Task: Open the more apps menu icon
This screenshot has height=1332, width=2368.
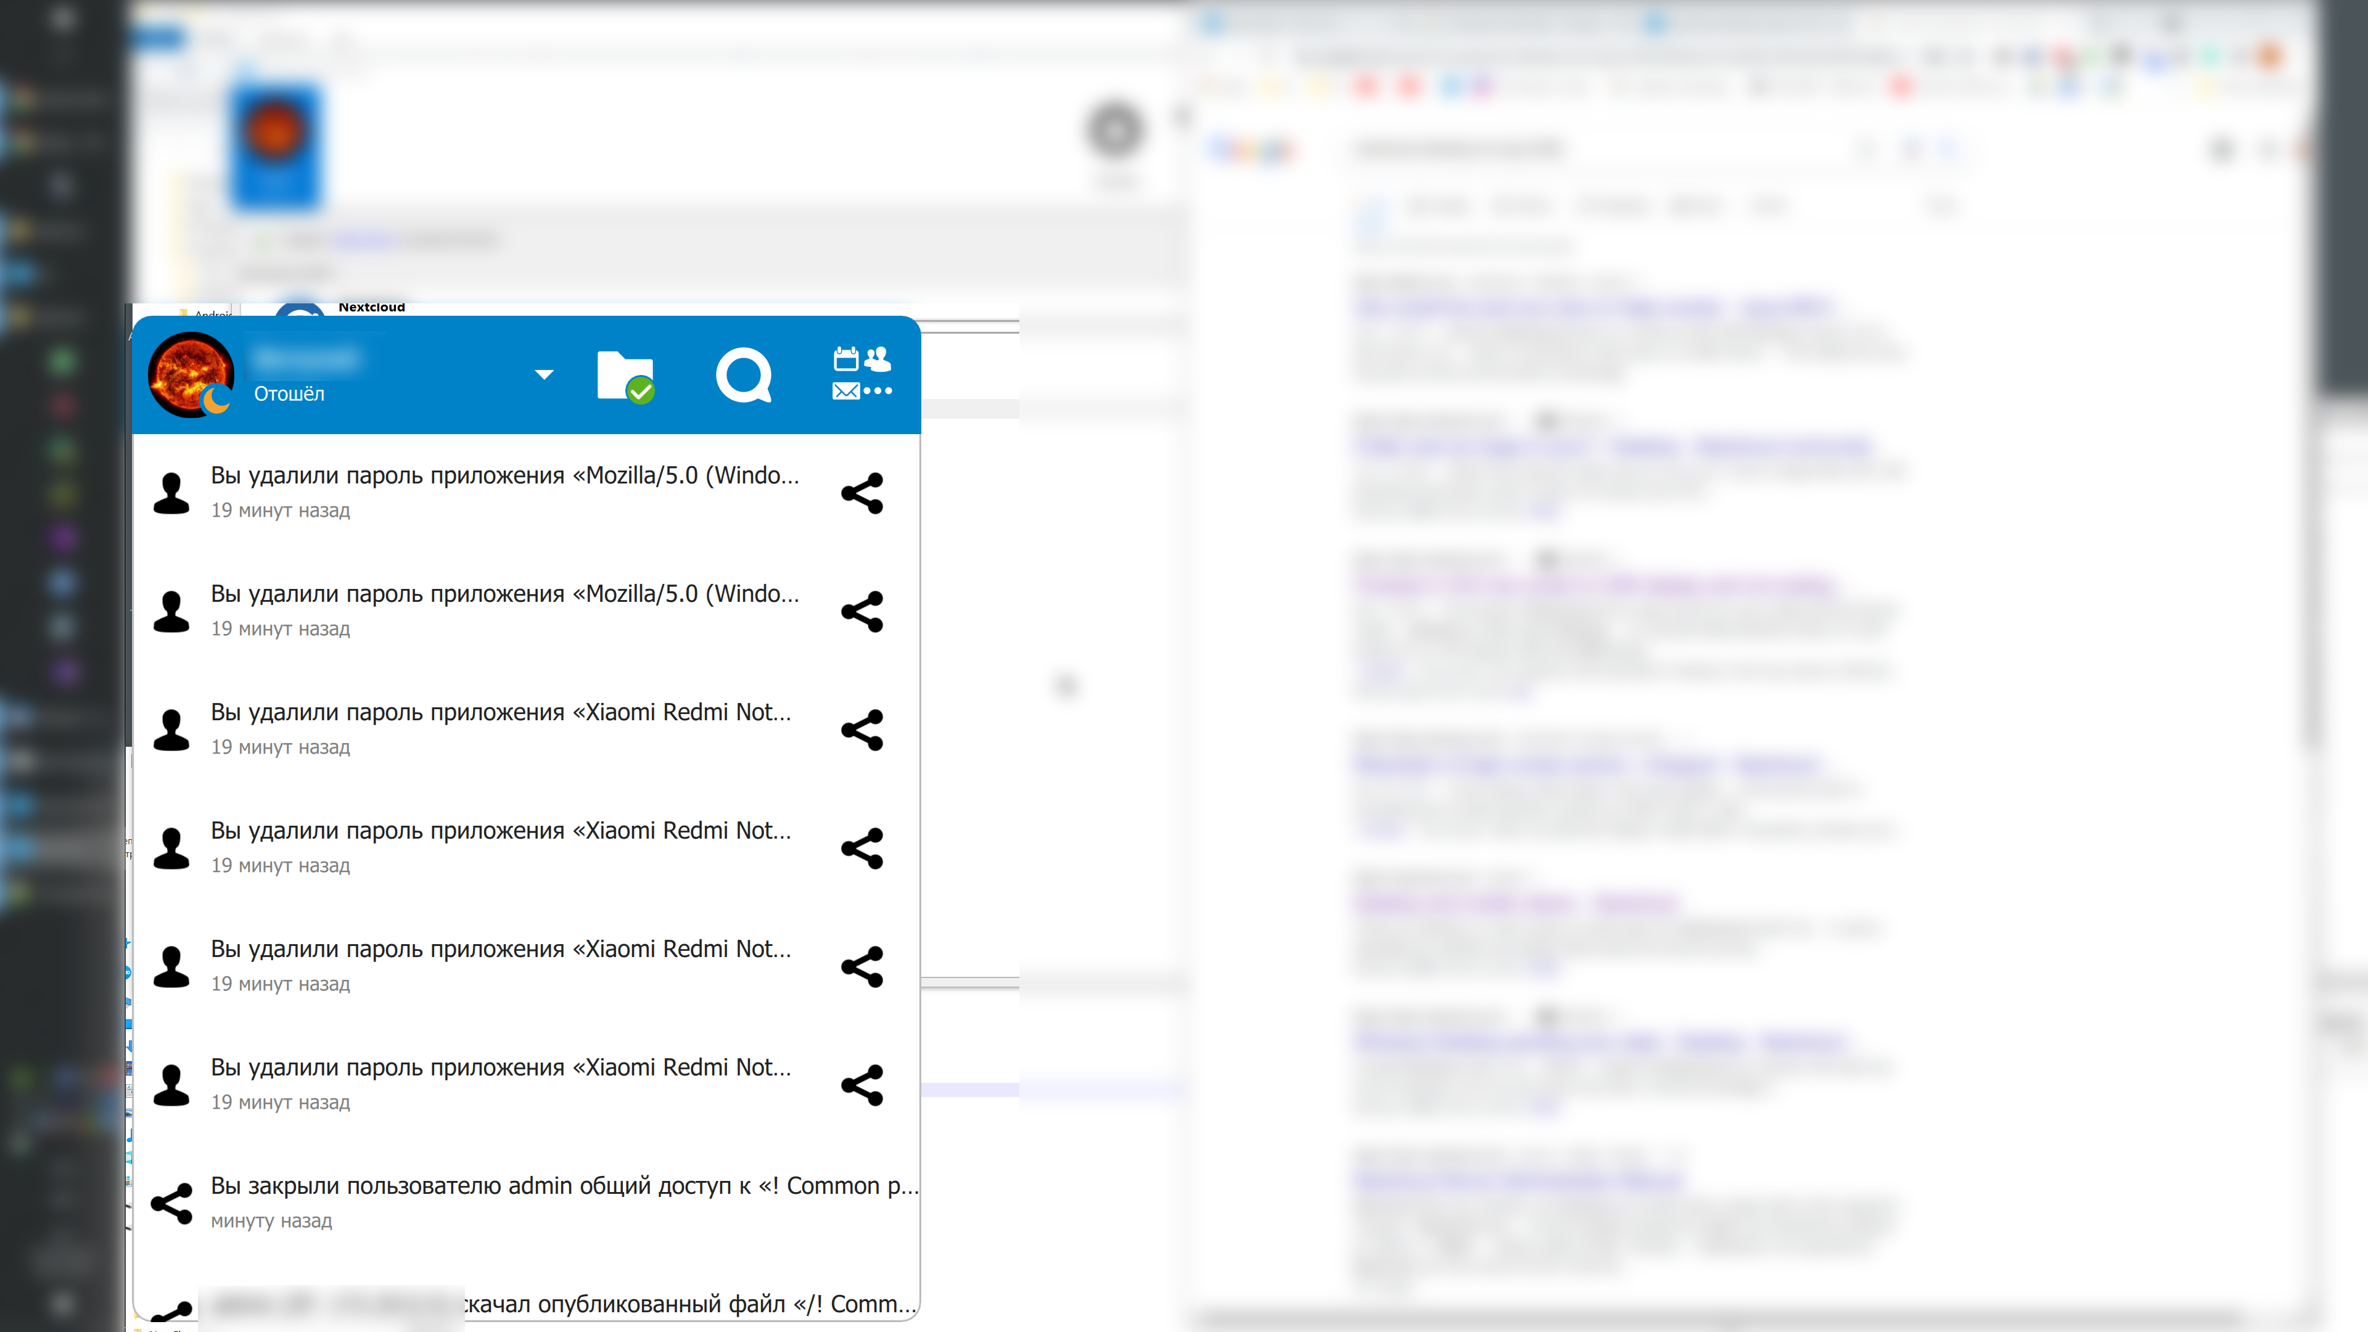Action: click(862, 373)
